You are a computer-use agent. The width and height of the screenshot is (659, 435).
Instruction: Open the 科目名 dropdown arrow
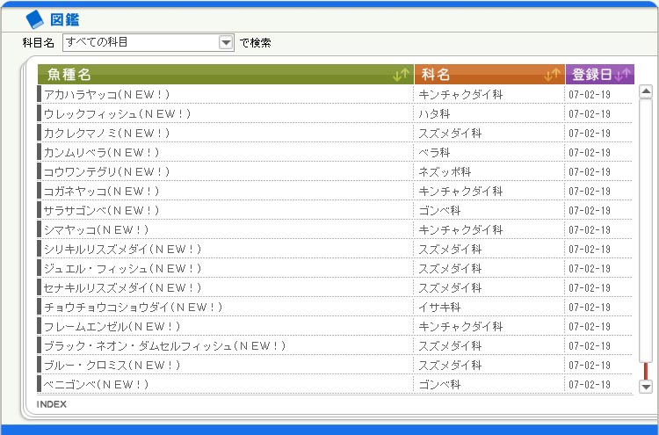pyautogui.click(x=226, y=42)
